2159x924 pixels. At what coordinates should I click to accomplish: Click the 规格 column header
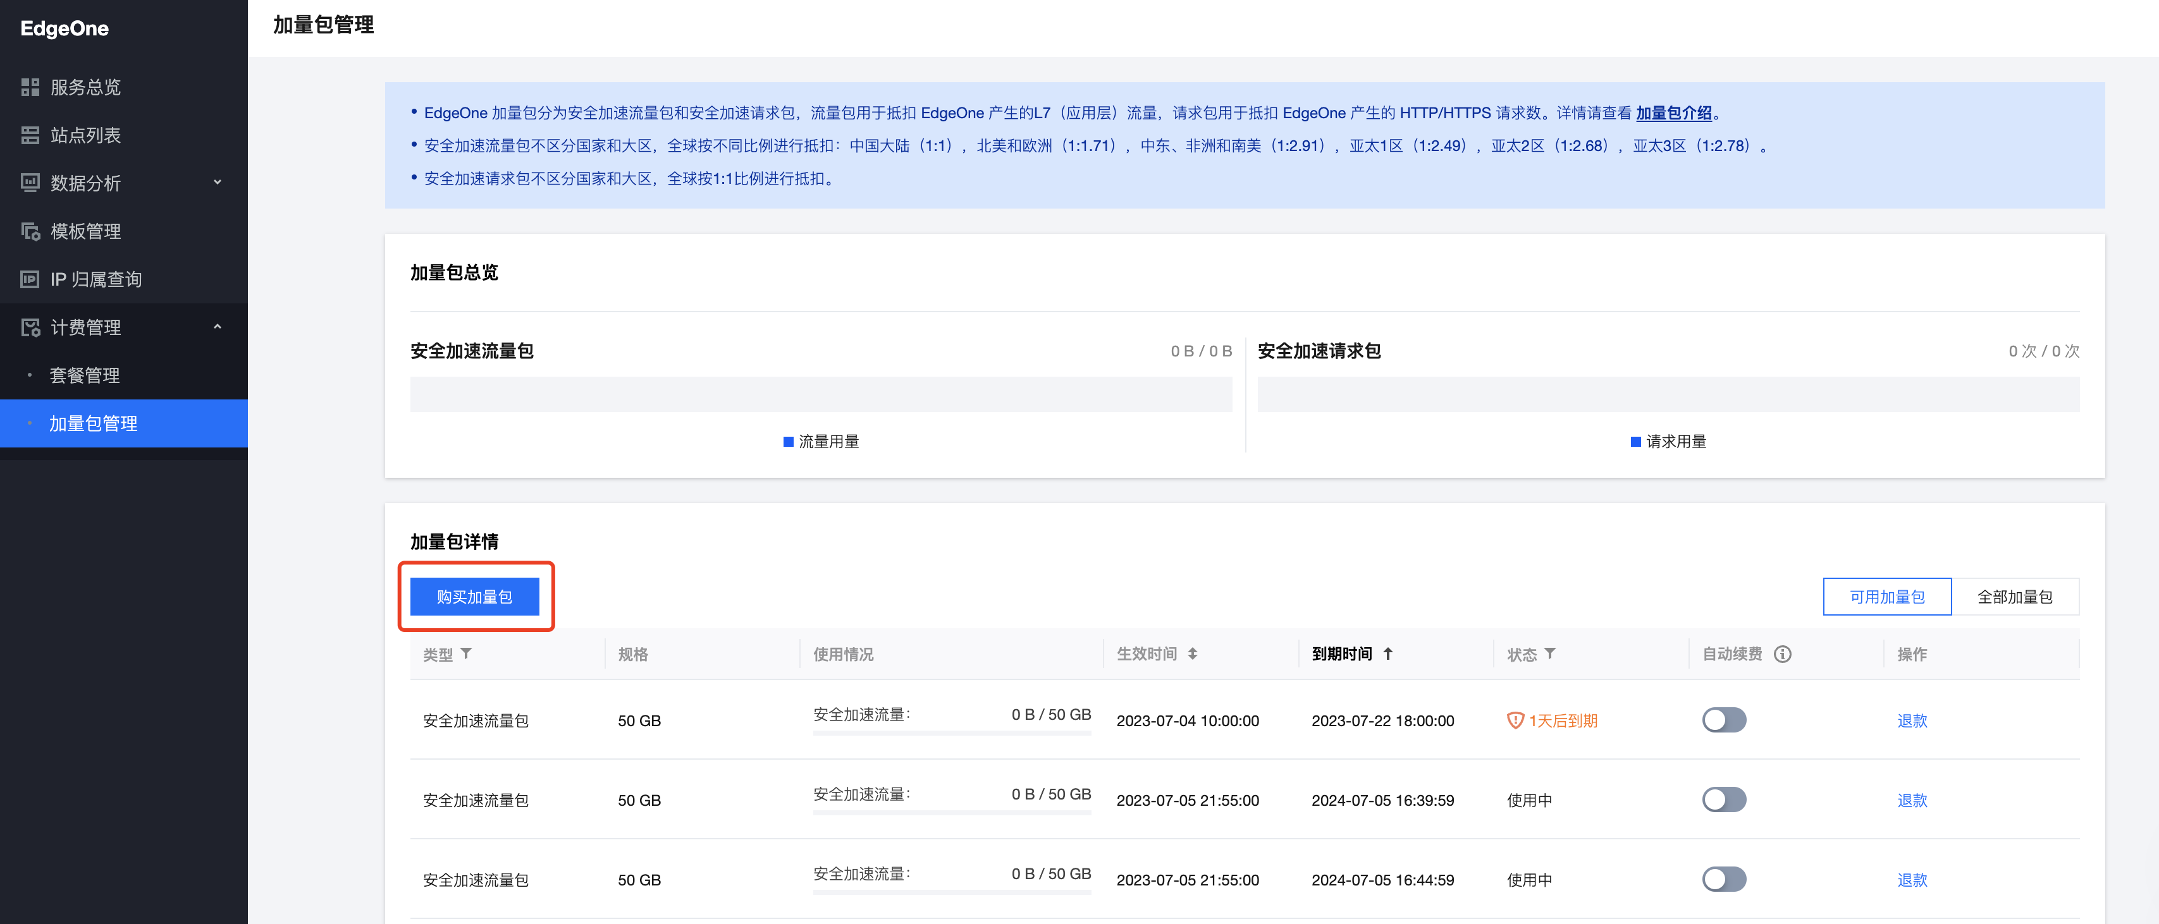click(633, 654)
